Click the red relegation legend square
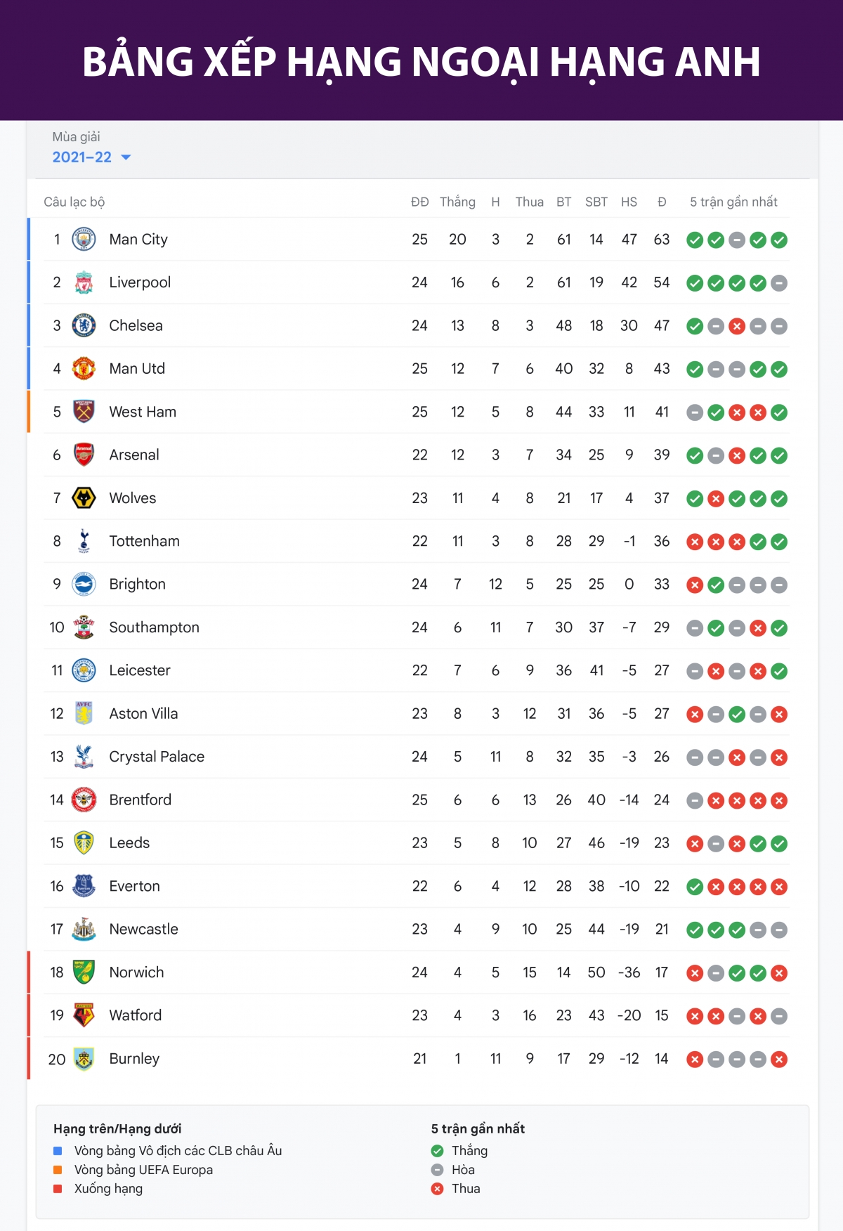Screen dimensions: 843x1231 pos(58,1189)
